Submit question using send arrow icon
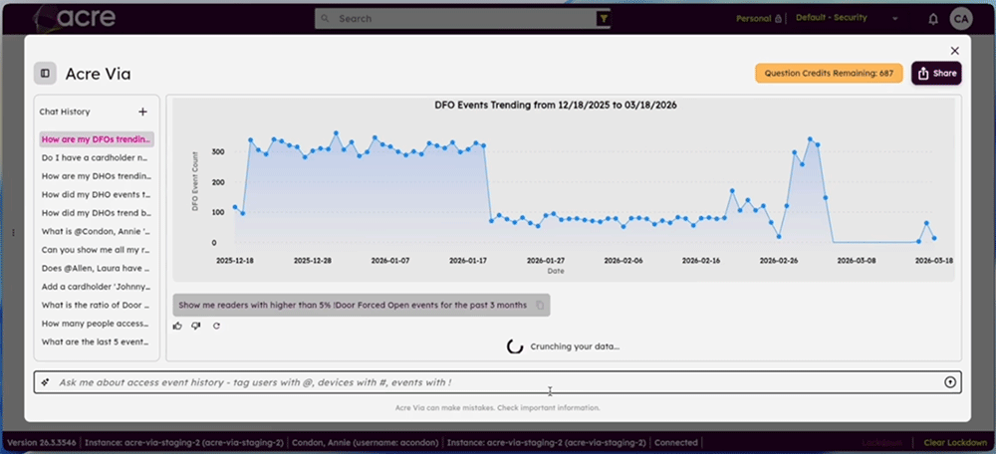 click(950, 382)
